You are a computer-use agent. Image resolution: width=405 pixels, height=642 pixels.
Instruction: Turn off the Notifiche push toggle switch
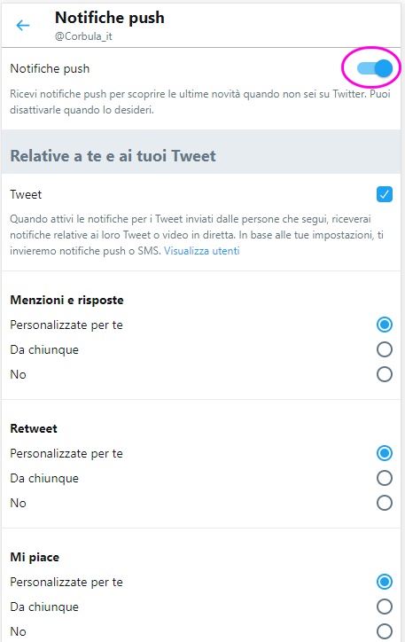[x=375, y=68]
